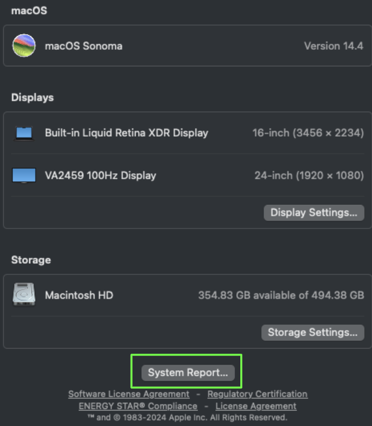Select the macOS Sonoma name text
372x426 pixels.
click(83, 46)
